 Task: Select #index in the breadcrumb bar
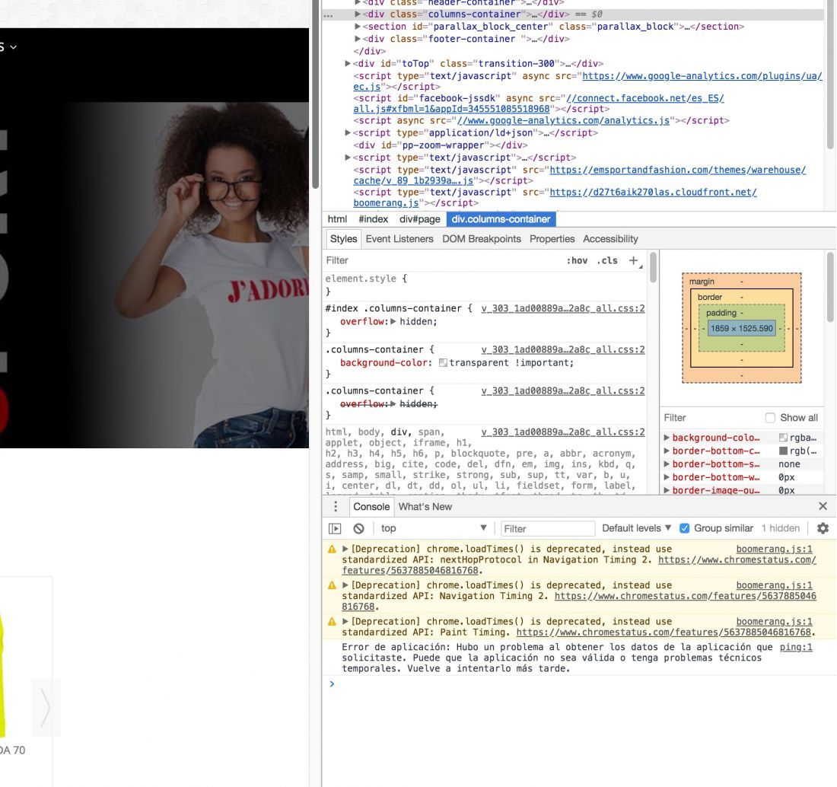[x=373, y=219]
